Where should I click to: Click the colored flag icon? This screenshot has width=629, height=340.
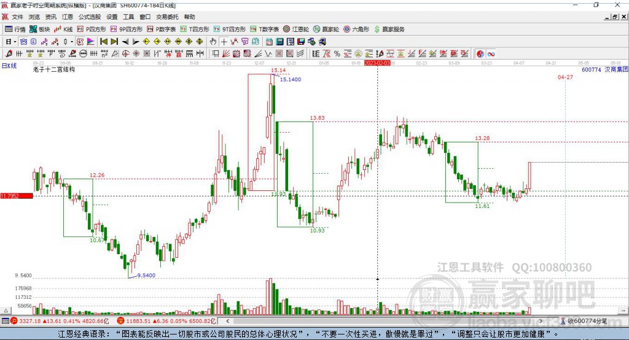pos(91,42)
